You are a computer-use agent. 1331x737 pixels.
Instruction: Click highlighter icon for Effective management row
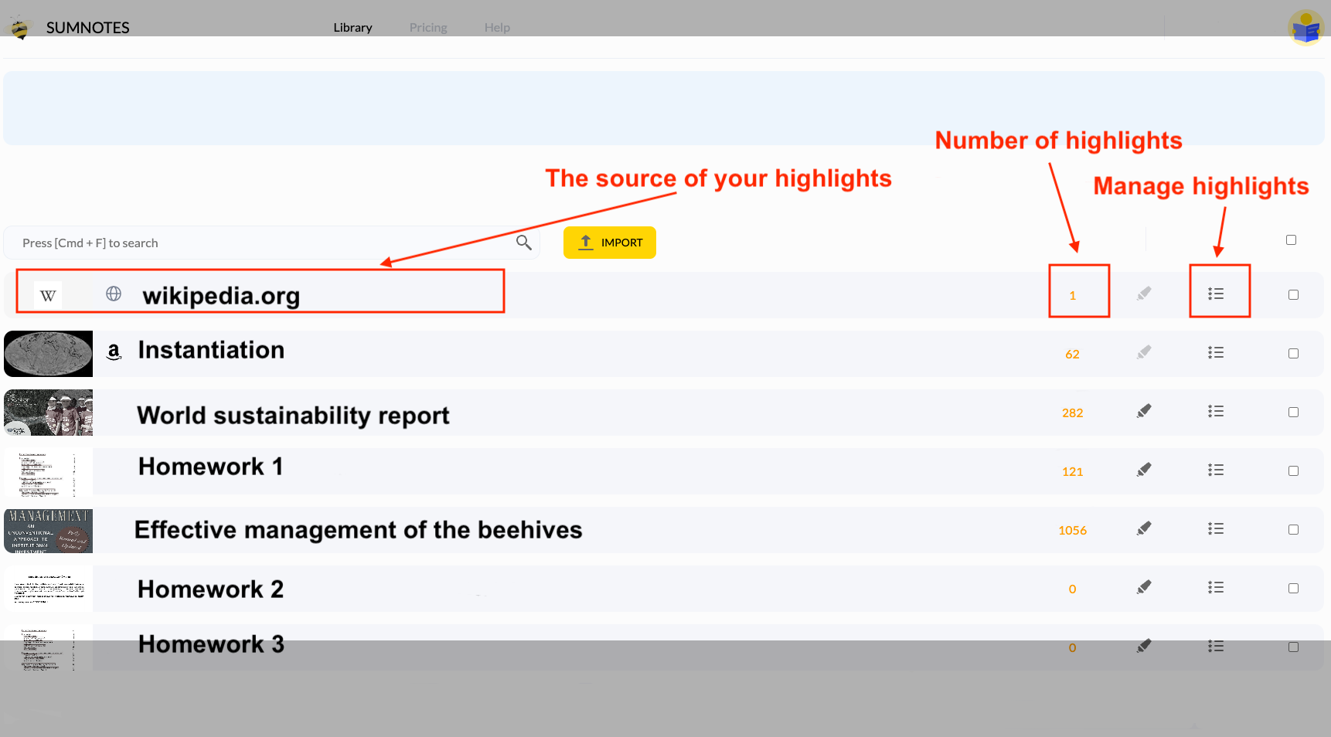1144,528
